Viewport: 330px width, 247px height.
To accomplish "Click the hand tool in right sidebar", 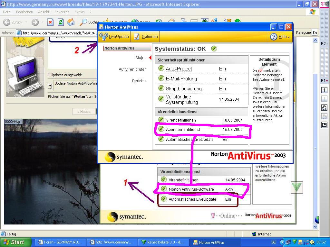I will (324, 108).
